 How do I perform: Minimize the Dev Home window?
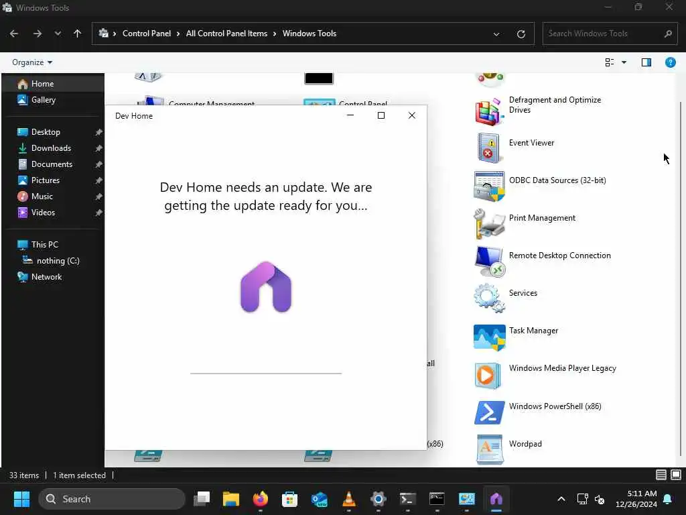pyautogui.click(x=350, y=115)
